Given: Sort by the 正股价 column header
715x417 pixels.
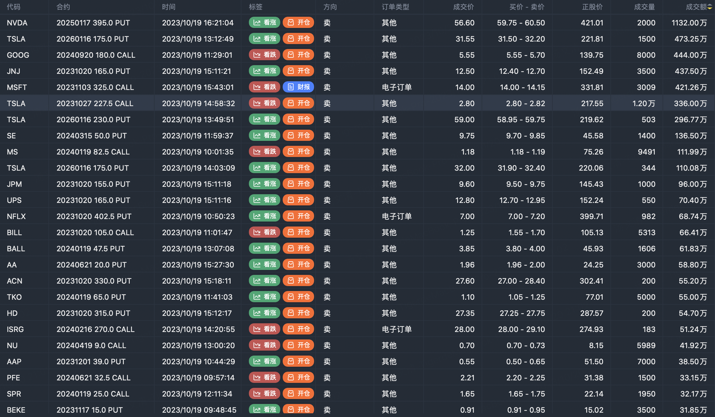Looking at the screenshot, I should pyautogui.click(x=592, y=7).
